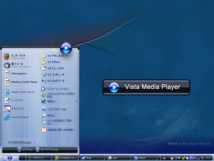Open Readme Vdraft Plug-ins notepad entry

click(x=19, y=92)
